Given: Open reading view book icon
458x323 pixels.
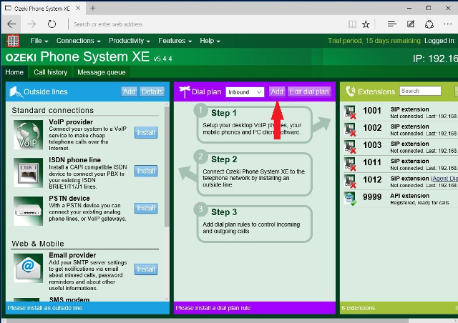Looking at the screenshot, I should pos(352,24).
